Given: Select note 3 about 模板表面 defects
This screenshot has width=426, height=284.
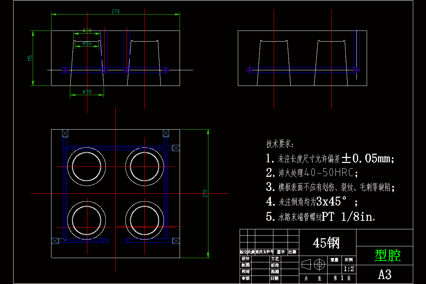Looking at the screenshot, I should 330,187.
